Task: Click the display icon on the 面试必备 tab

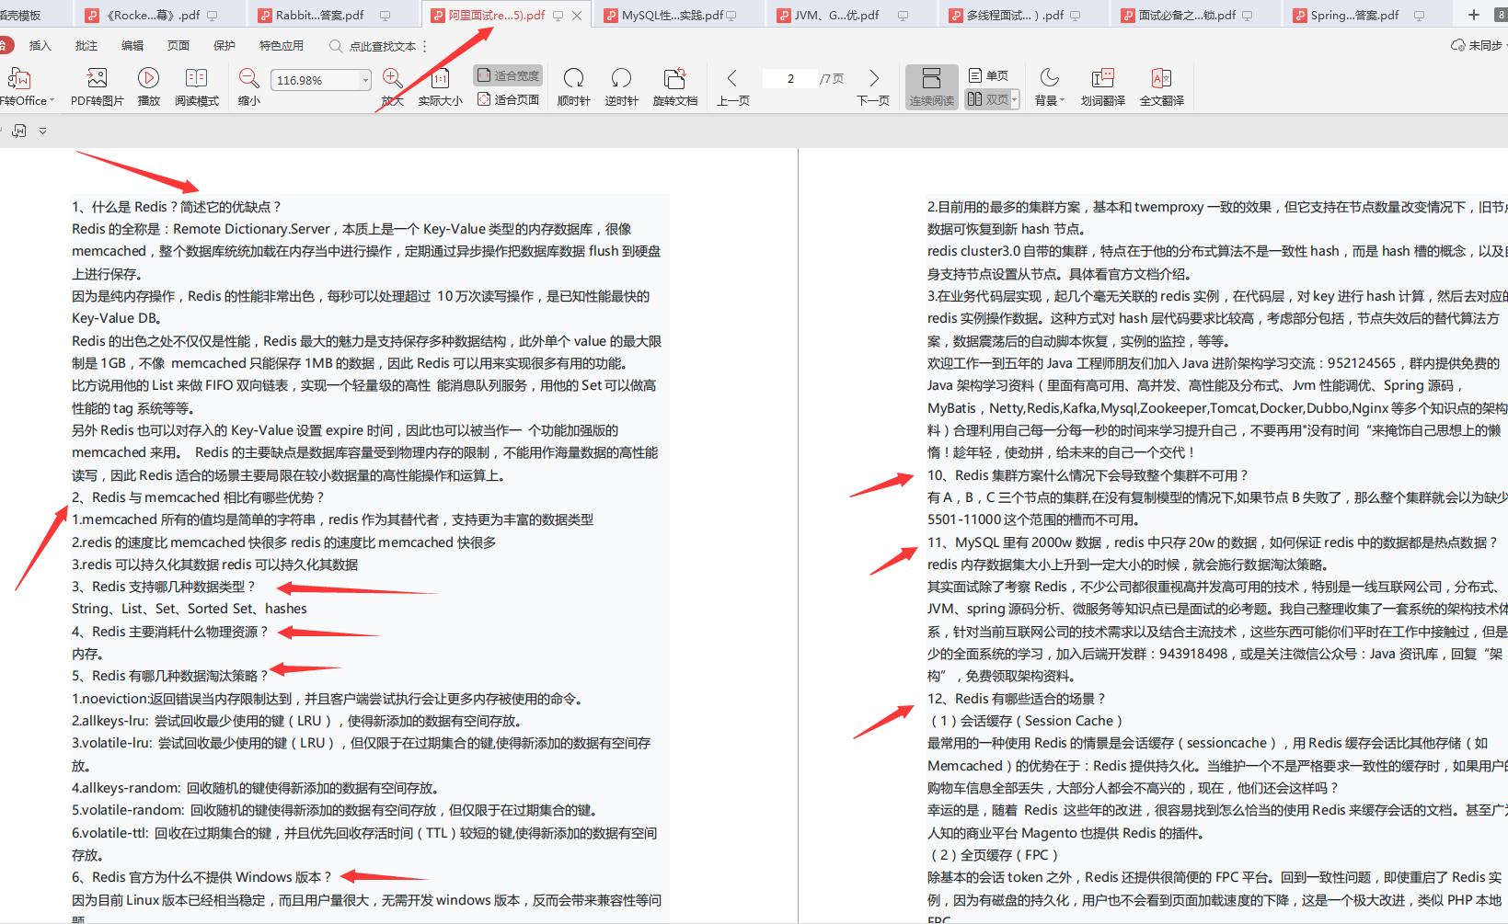Action: (1247, 16)
